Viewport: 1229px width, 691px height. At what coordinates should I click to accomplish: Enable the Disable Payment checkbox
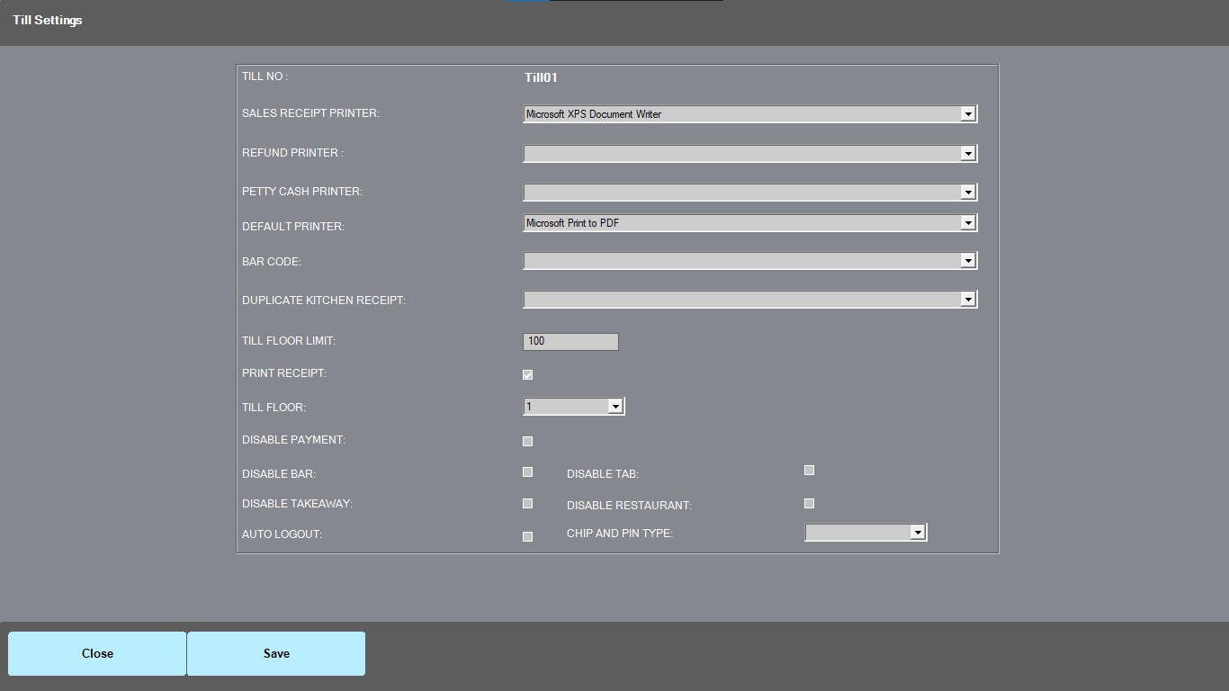527,441
